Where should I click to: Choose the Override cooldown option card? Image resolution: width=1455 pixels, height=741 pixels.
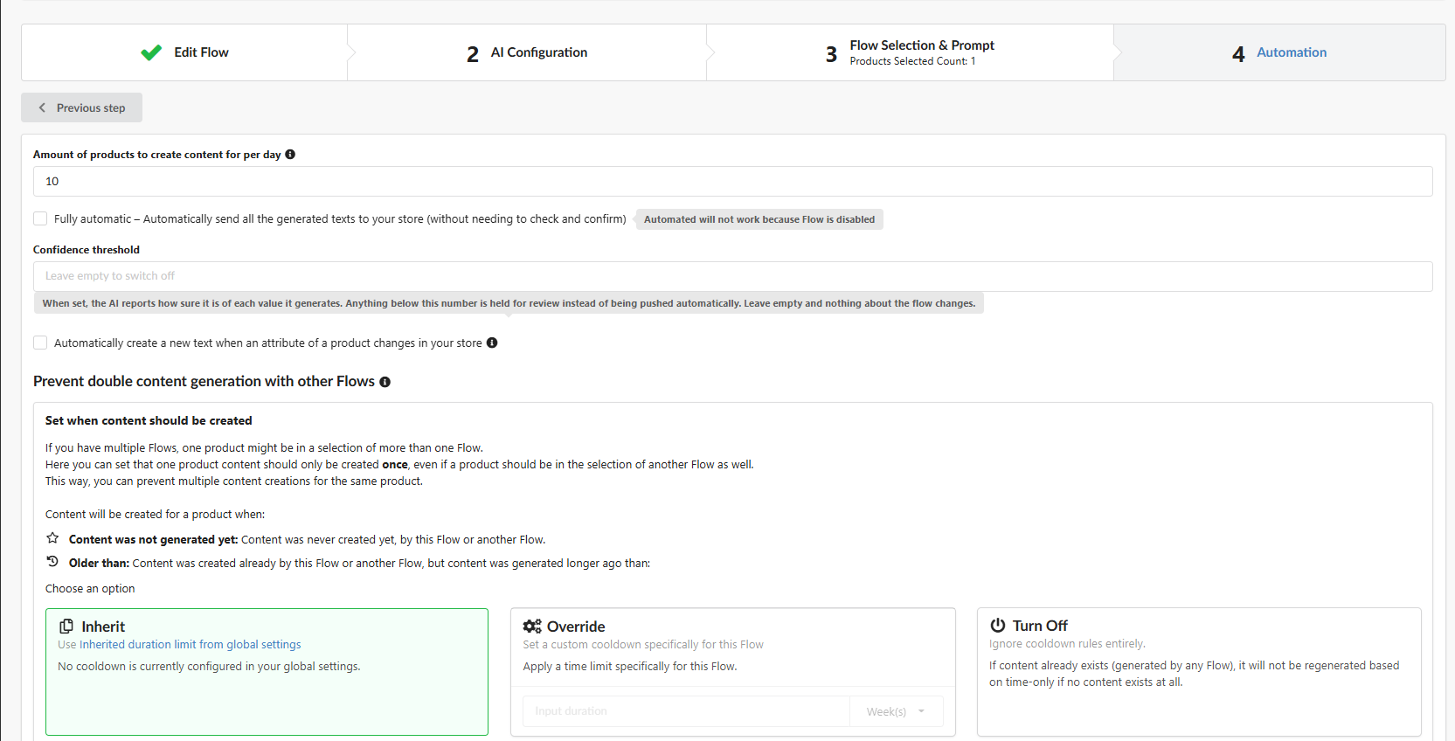(733, 672)
